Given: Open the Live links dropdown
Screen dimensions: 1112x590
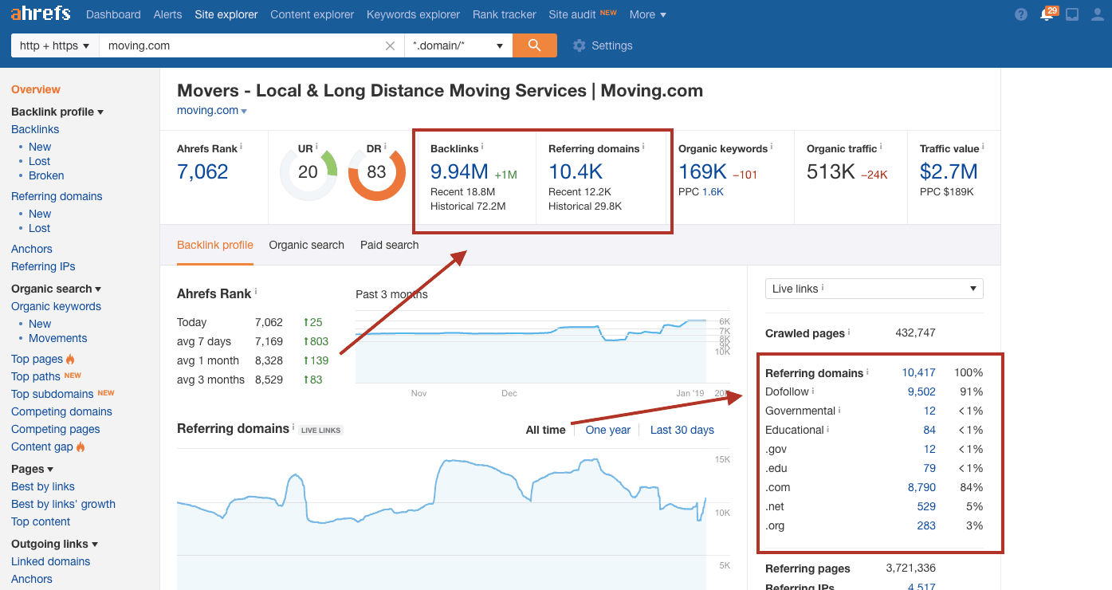Looking at the screenshot, I should [x=874, y=289].
